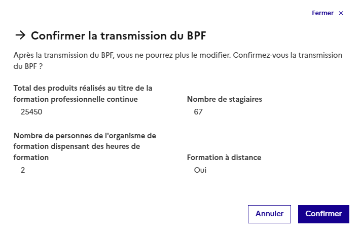Click the × close icon
The width and height of the screenshot is (361, 235).
coord(341,13)
